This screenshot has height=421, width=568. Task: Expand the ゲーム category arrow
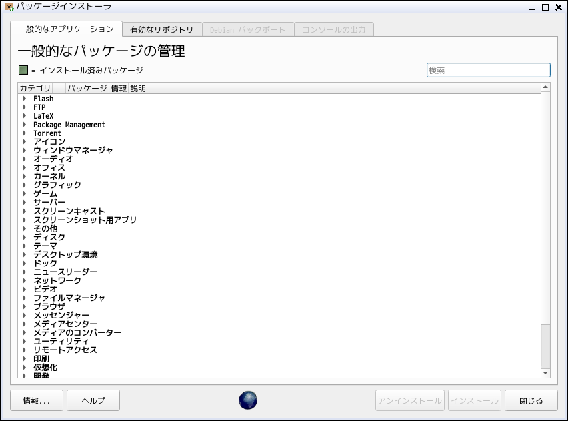coord(24,194)
